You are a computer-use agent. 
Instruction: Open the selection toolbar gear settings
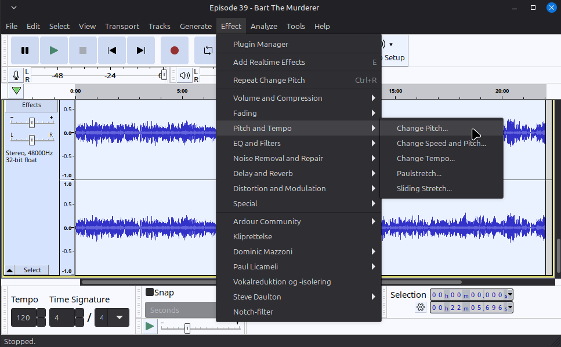coord(421,308)
